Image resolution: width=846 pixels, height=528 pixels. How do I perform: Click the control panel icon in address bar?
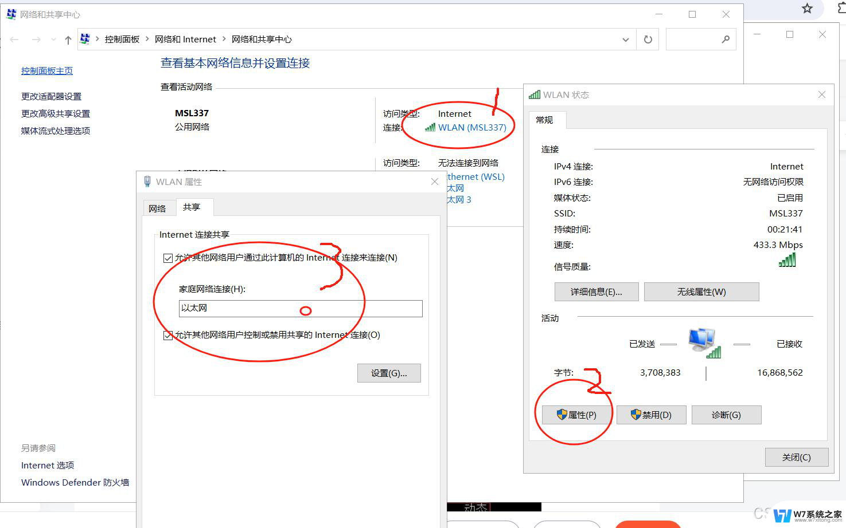[85, 39]
